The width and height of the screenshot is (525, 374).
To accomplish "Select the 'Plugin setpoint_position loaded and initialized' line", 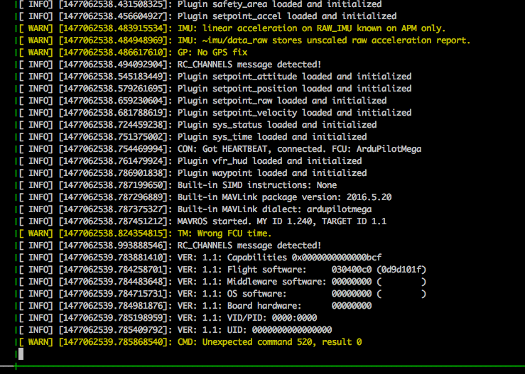I will pos(215,89).
